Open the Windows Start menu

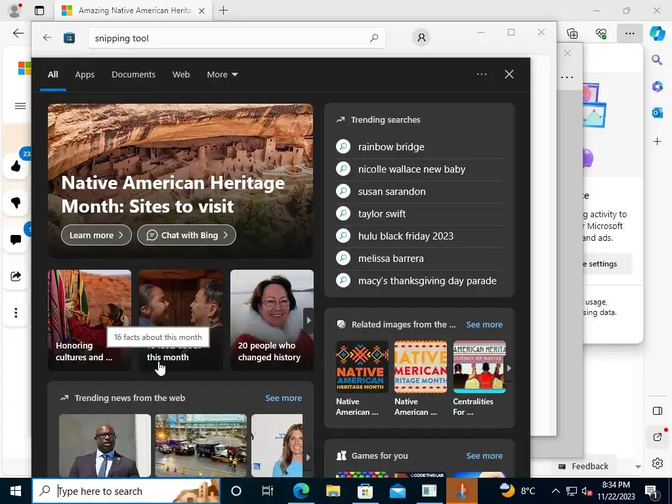[16, 491]
